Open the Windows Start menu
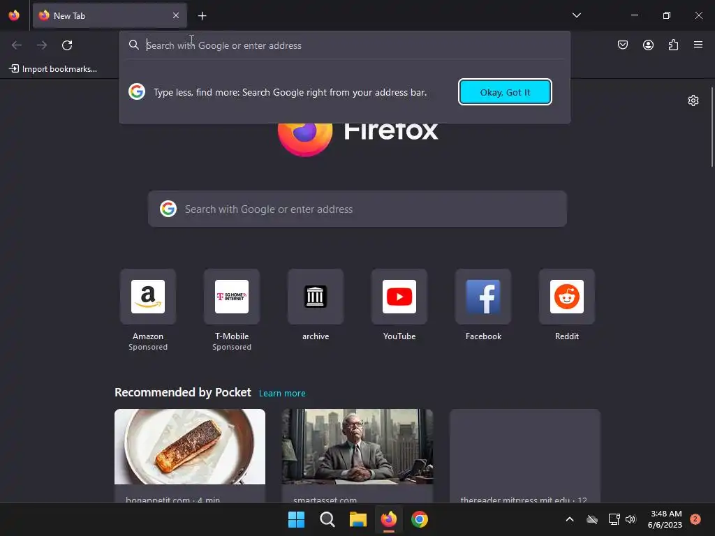Viewport: 715px width, 536px height. (296, 519)
